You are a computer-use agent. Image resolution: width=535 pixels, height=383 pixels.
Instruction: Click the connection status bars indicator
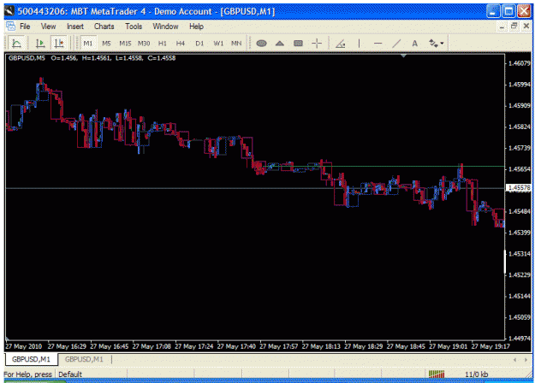click(437, 374)
